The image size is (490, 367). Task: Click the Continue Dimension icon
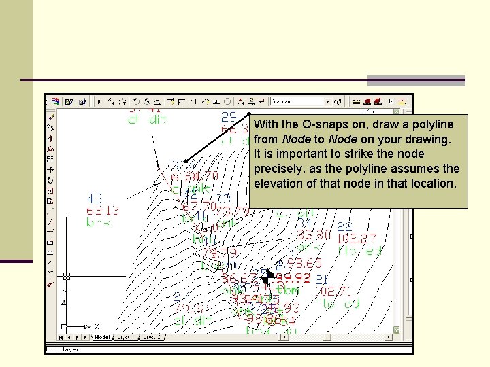coord(193,101)
